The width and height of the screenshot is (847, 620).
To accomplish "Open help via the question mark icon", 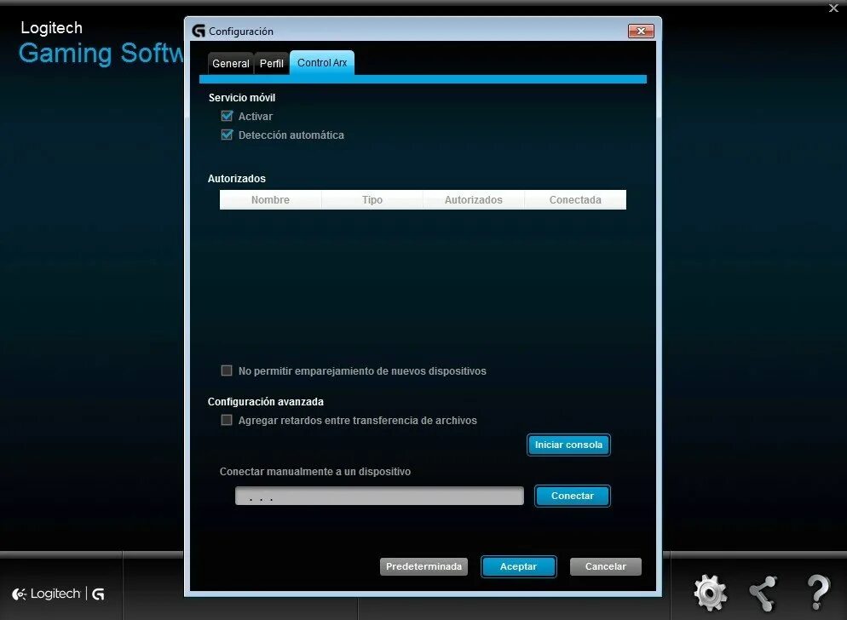I will [818, 592].
